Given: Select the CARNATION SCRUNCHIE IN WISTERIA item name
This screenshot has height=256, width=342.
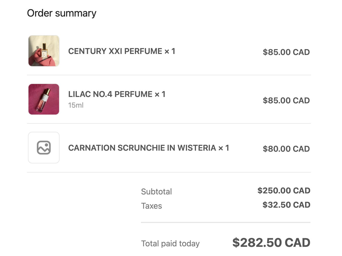Looking at the screenshot, I should (142, 148).
